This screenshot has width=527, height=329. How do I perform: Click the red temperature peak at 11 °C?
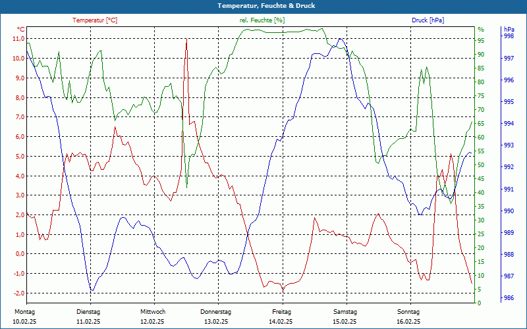pyautogui.click(x=186, y=39)
